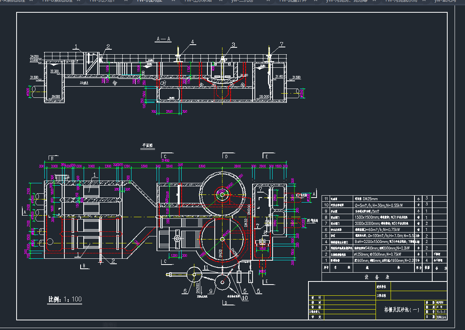The height and width of the screenshot is (330, 465).
Task: Select the 5300 dimension above the plan
Action: coord(202,166)
